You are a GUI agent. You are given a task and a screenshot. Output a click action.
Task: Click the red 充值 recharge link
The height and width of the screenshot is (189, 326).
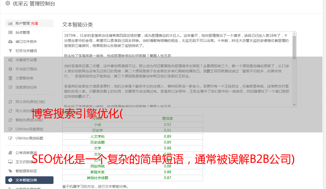tap(34, 23)
